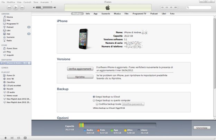Show artwork viewer icon at bottom bar

(25, 138)
